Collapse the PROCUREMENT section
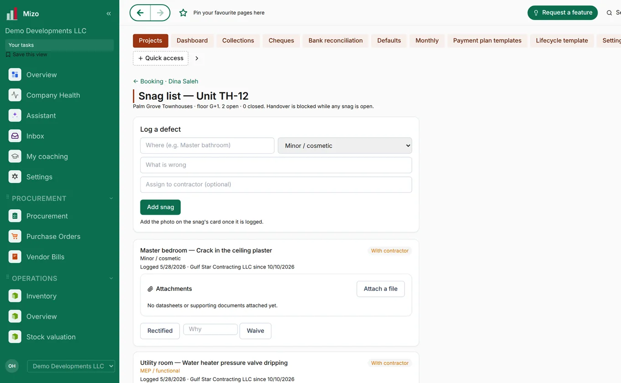The image size is (621, 383). click(x=111, y=198)
